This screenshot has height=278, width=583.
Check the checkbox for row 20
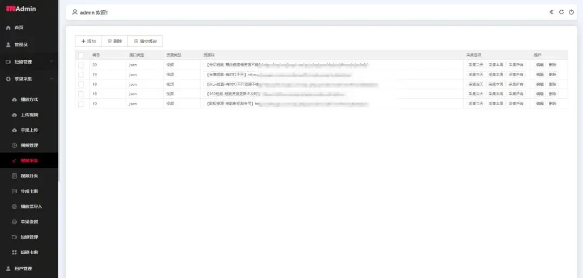click(x=81, y=65)
